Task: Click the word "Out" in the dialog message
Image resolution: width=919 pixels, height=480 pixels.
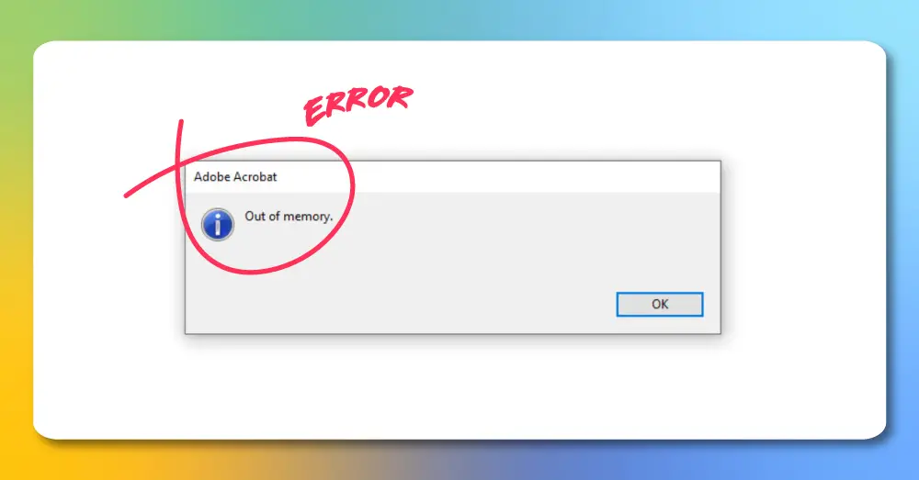Action: point(255,216)
